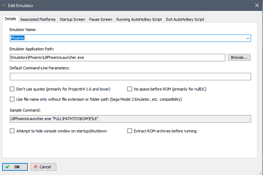Enable the No space before ROM checkbox

(130, 89)
